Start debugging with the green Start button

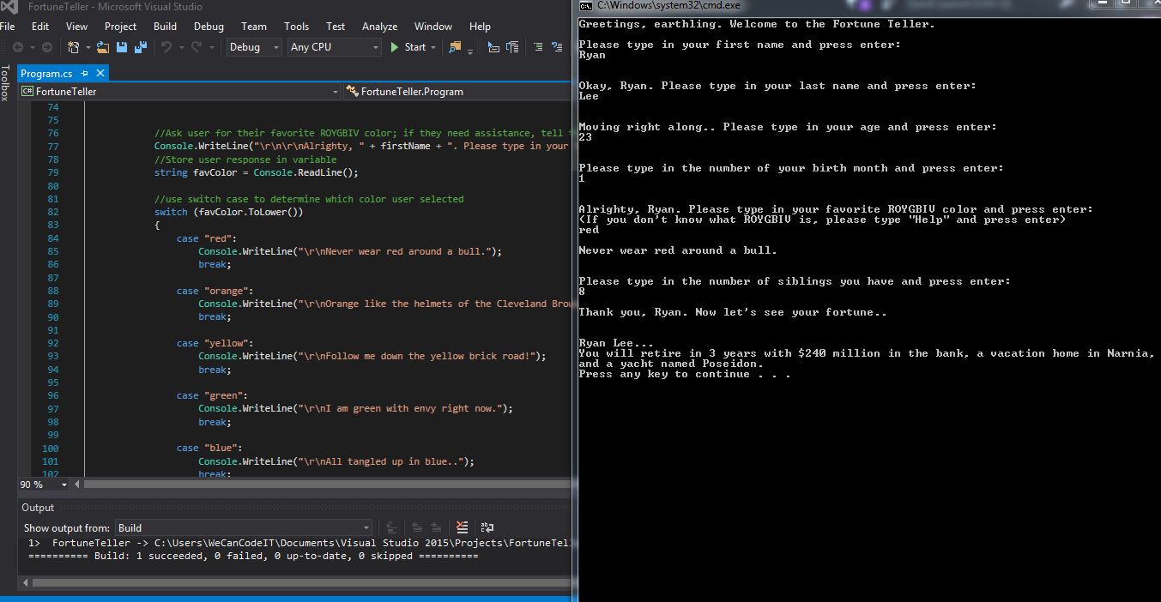point(408,47)
